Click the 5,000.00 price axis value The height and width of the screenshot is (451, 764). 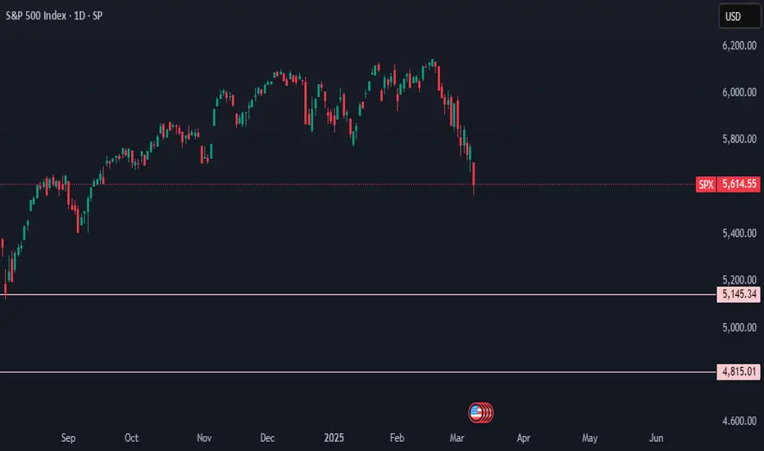[x=739, y=328]
